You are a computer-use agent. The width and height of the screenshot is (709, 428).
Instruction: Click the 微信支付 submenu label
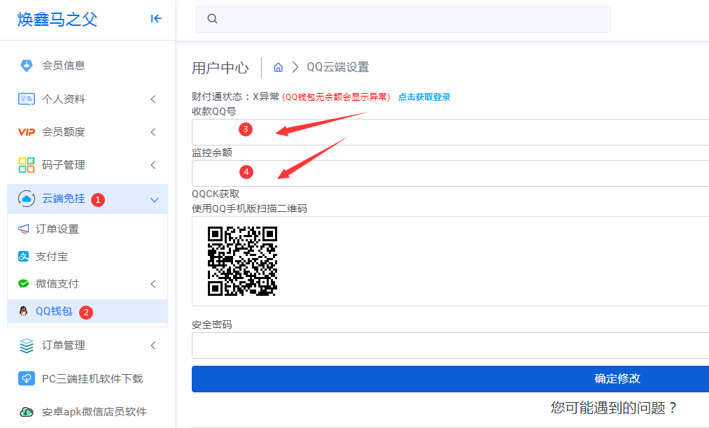click(57, 284)
